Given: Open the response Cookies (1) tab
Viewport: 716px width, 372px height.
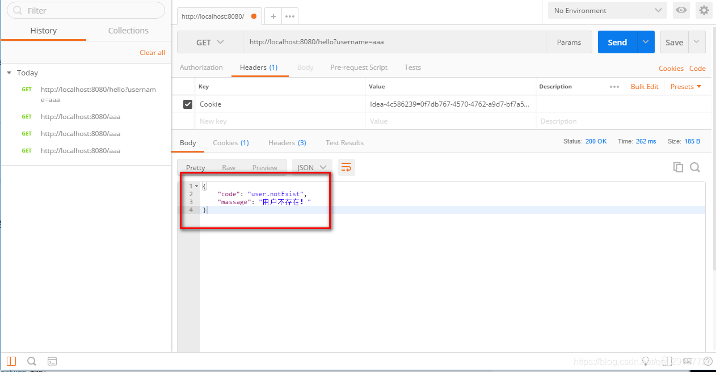Looking at the screenshot, I should (x=231, y=143).
